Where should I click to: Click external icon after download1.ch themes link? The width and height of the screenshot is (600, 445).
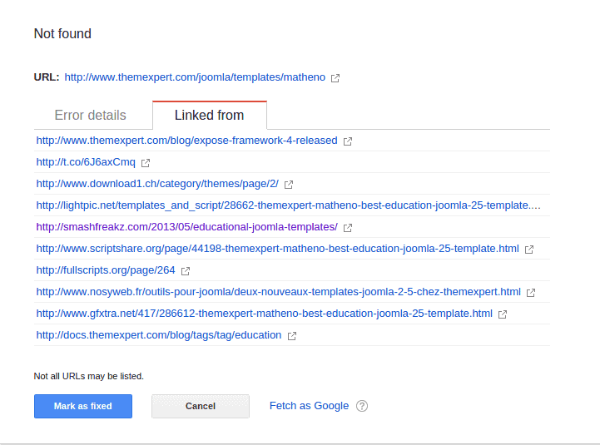(x=289, y=185)
